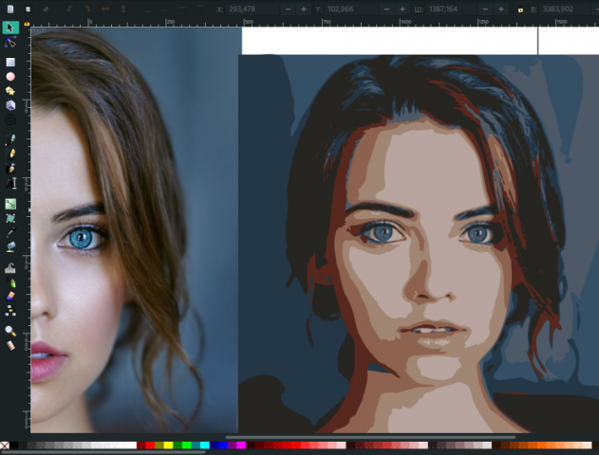Flip selection horizontally

pyautogui.click(x=105, y=9)
